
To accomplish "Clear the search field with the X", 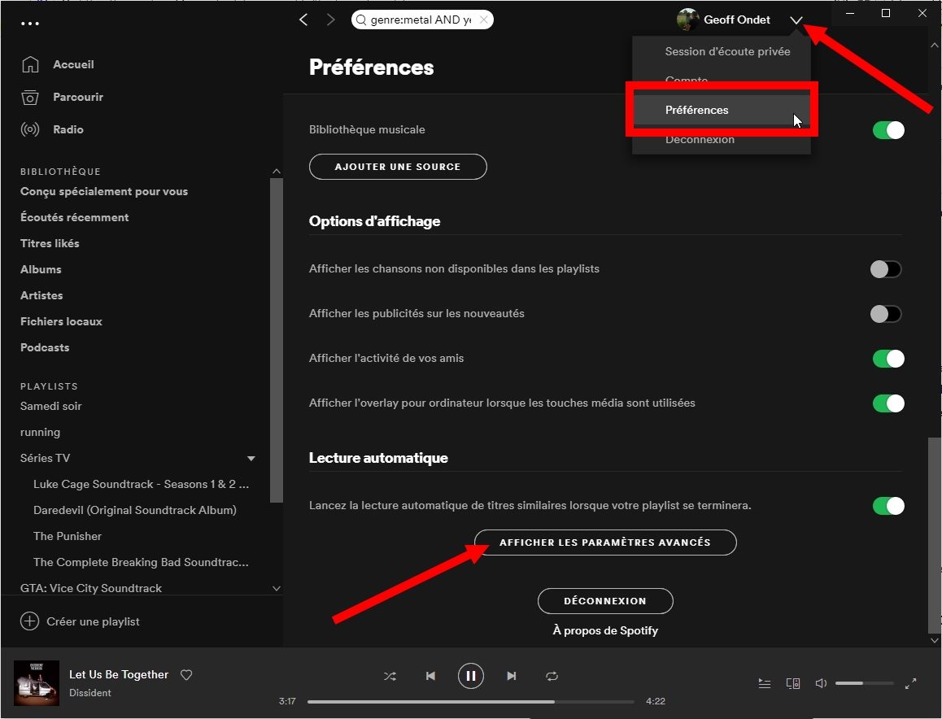I will click(484, 20).
